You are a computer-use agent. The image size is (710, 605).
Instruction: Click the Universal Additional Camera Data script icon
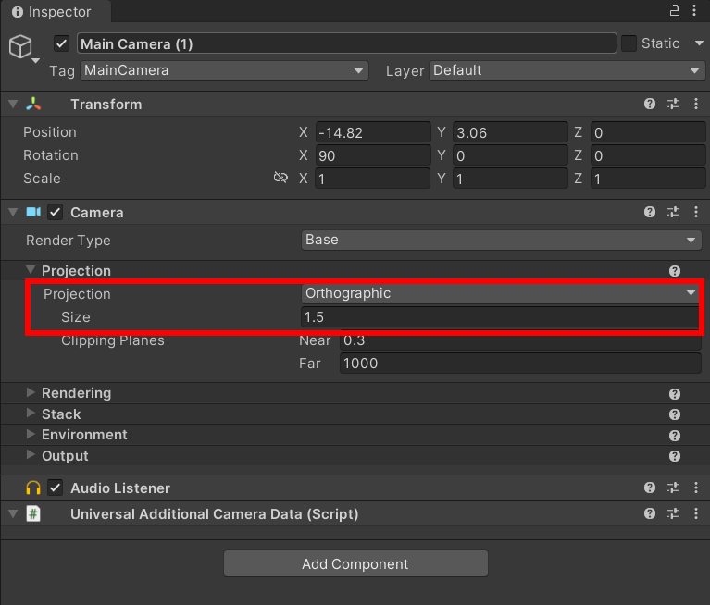(33, 513)
